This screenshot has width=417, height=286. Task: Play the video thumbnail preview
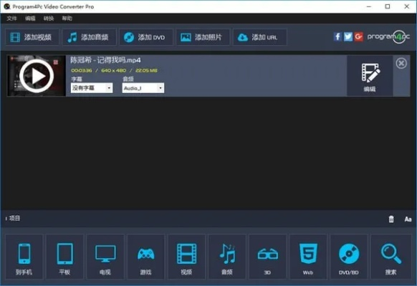point(37,76)
